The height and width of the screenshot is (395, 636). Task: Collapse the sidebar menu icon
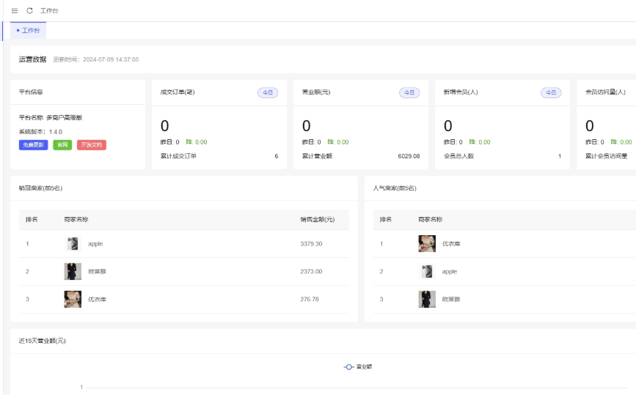click(x=15, y=11)
